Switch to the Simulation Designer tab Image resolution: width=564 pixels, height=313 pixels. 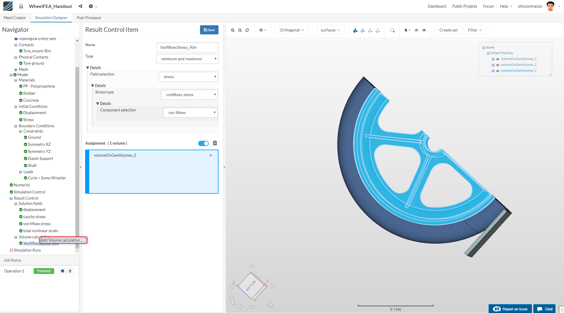(x=51, y=18)
